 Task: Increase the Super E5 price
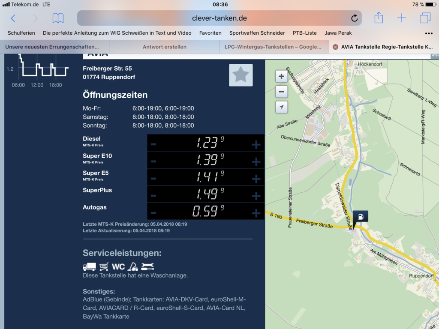point(256,179)
